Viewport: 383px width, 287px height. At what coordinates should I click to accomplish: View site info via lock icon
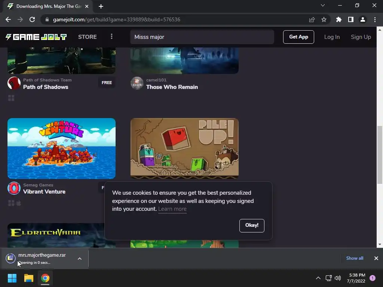pyautogui.click(x=47, y=19)
